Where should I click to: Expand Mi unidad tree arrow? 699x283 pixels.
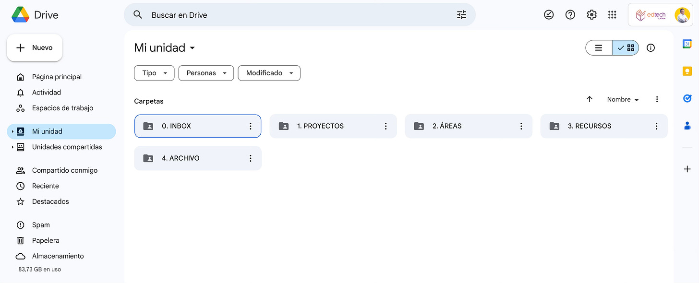[12, 131]
